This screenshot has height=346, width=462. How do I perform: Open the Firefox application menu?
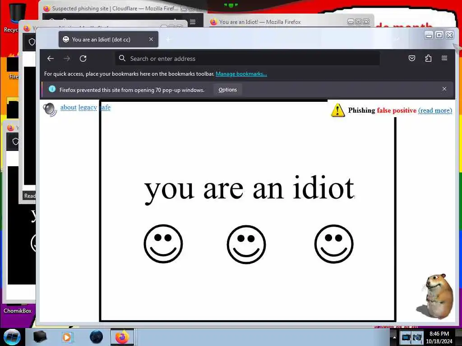pyautogui.click(x=444, y=58)
